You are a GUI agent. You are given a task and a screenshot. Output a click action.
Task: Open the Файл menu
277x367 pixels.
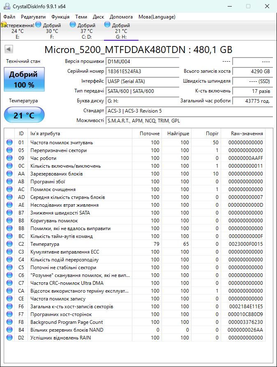9,17
